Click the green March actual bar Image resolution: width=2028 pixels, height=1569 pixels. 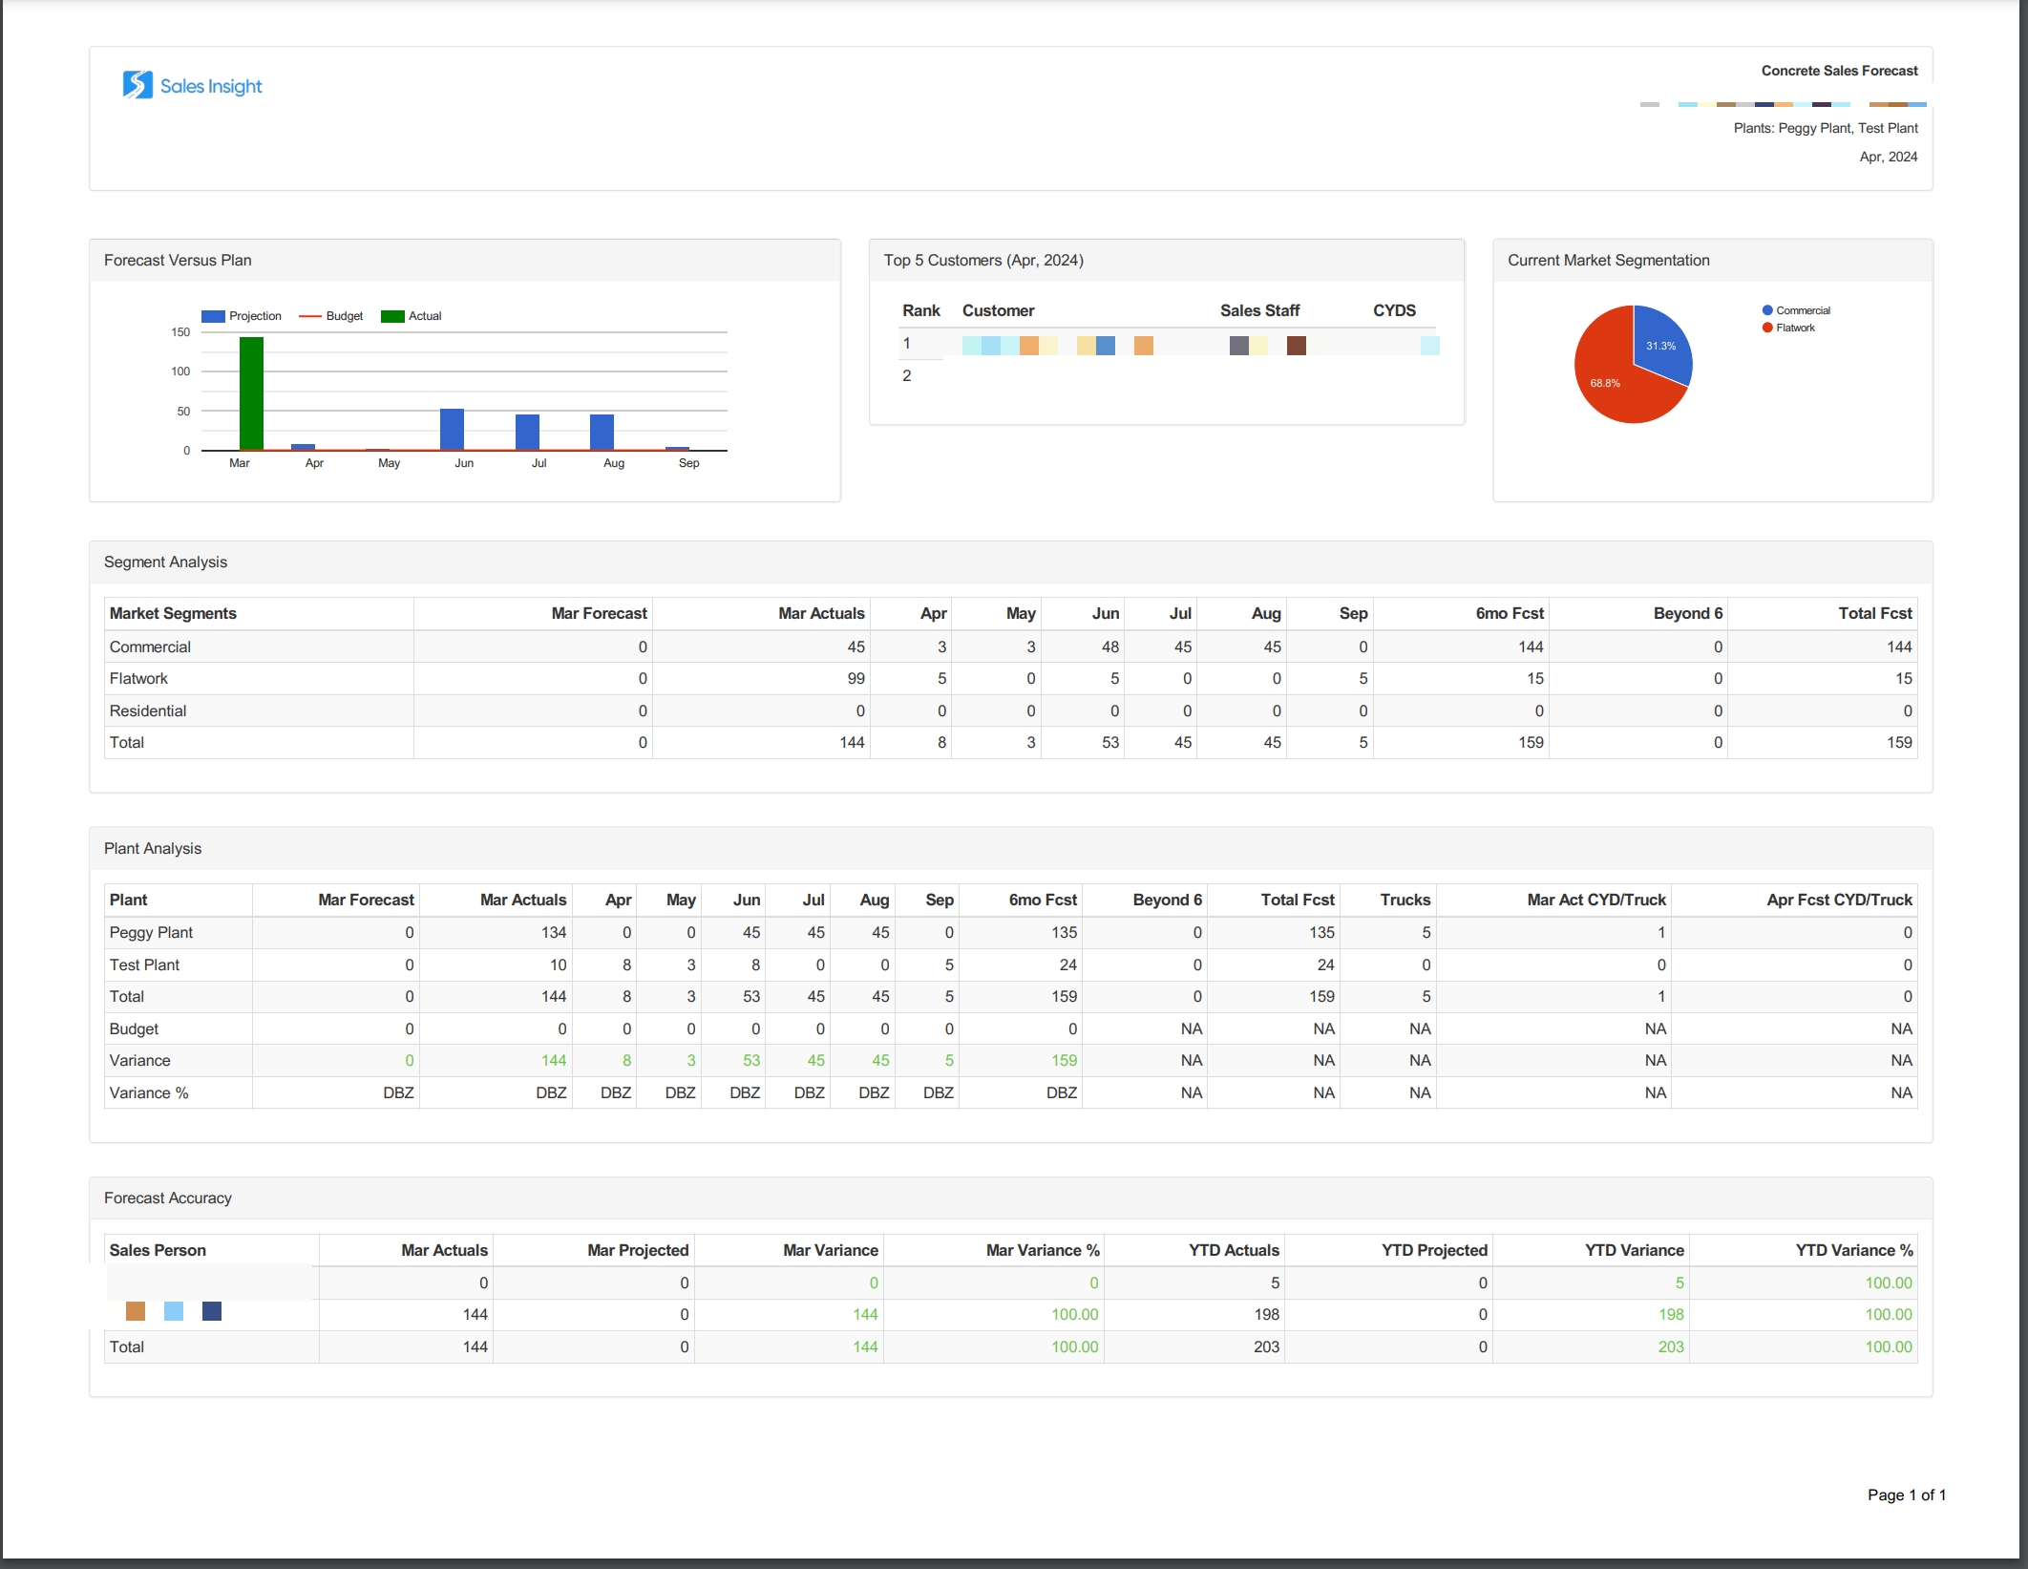tap(251, 392)
